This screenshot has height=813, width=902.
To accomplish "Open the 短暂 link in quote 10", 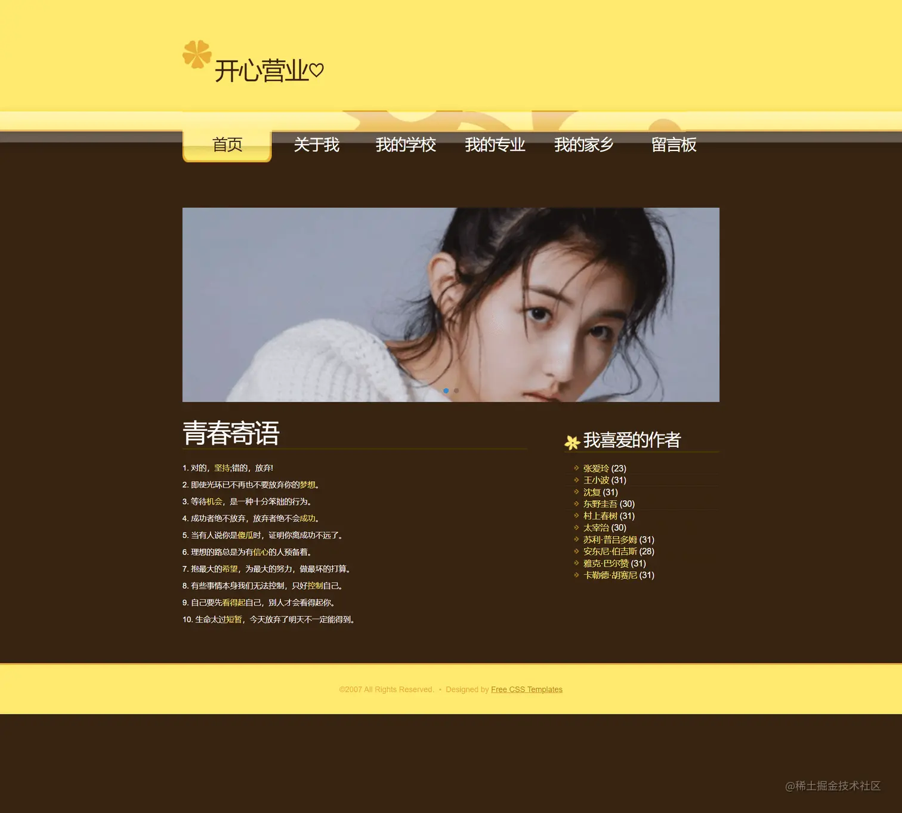I will pos(234,620).
